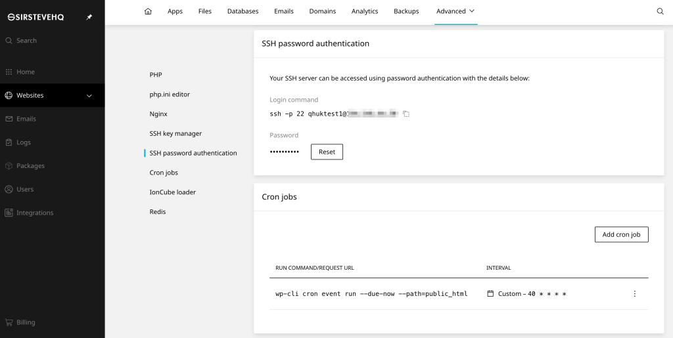Click the Add cron job button
The image size is (673, 338).
[621, 234]
